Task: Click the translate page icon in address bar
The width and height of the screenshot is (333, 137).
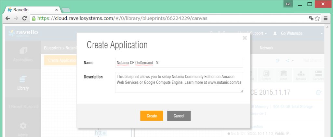Action: pyautogui.click(x=311, y=19)
